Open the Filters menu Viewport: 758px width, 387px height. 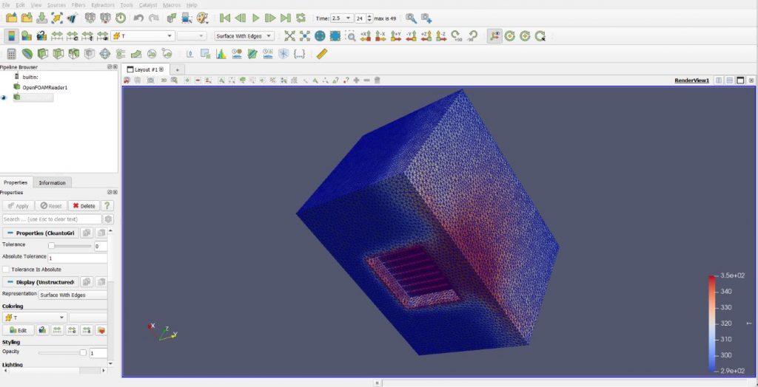click(78, 5)
